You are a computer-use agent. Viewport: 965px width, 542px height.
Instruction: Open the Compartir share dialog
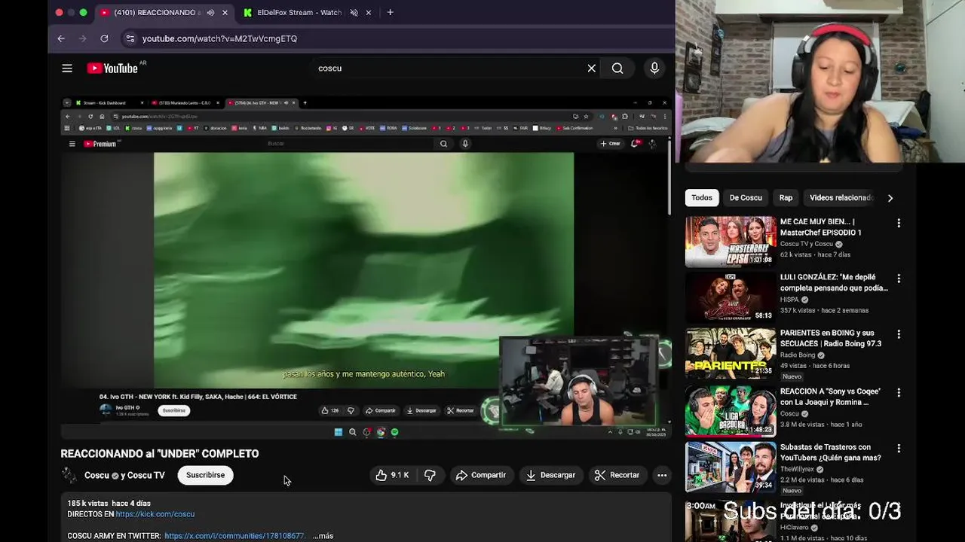pos(481,475)
